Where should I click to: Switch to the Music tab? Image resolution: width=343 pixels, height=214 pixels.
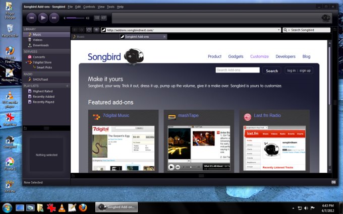click(x=95, y=37)
